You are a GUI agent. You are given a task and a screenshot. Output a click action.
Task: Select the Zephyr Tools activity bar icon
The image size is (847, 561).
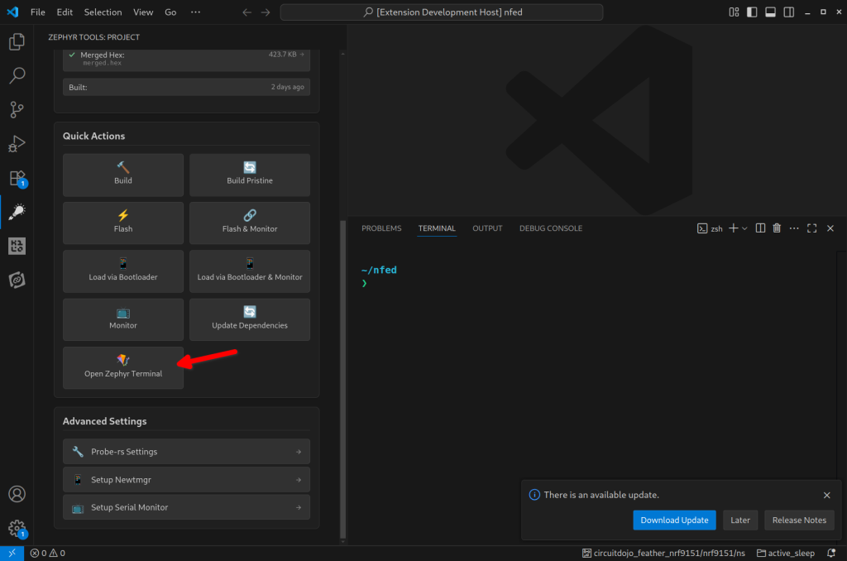pyautogui.click(x=17, y=212)
